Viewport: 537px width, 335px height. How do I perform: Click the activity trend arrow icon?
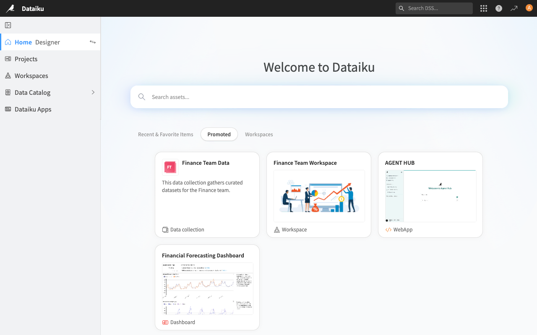click(x=514, y=8)
